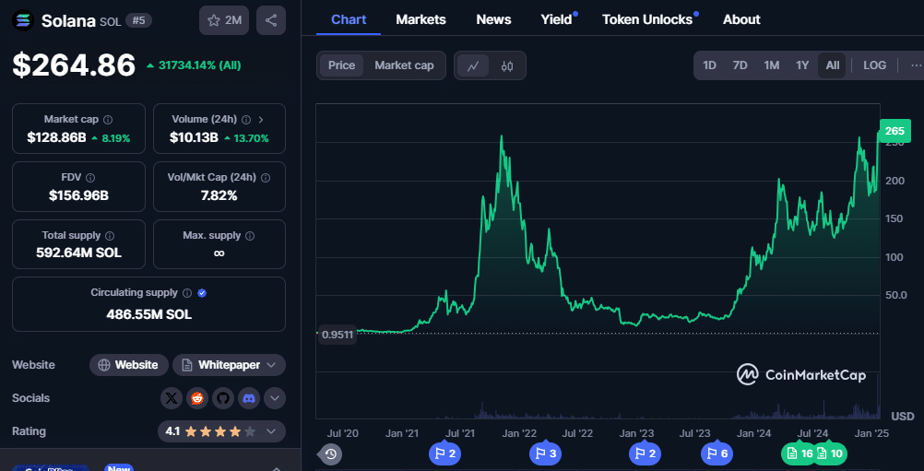
Task: Open the About tab
Action: click(x=741, y=19)
